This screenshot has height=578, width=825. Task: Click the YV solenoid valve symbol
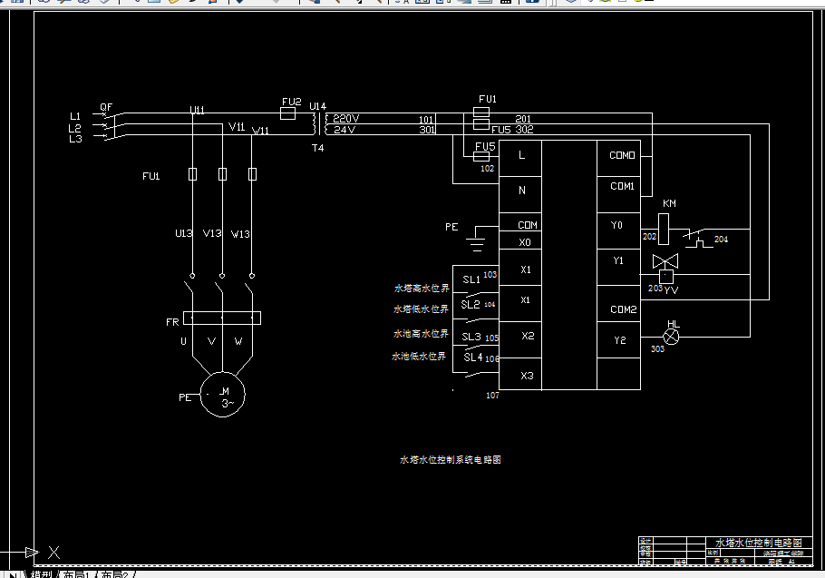tap(665, 269)
